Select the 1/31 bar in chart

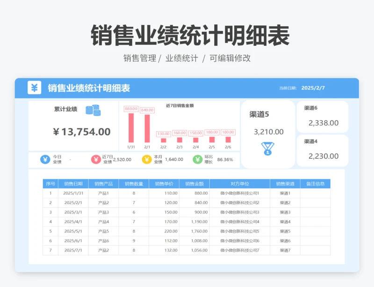(x=131, y=128)
